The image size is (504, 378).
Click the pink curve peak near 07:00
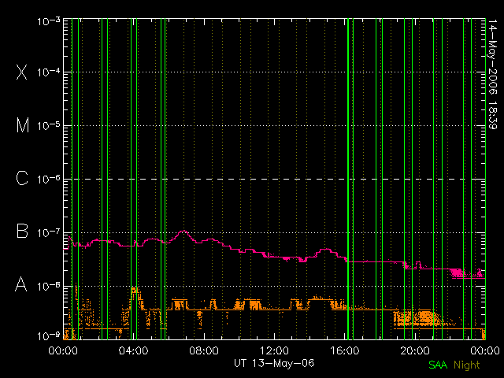[x=183, y=231]
